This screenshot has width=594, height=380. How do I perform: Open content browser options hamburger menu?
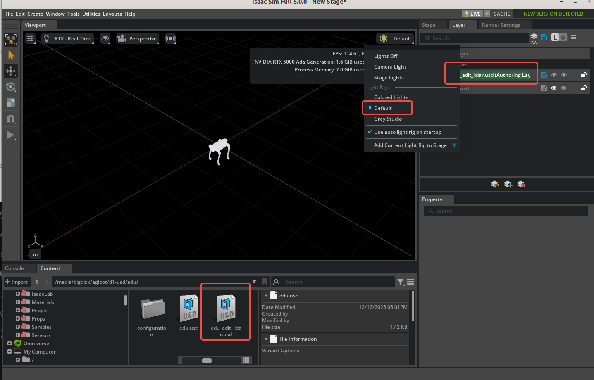click(x=410, y=282)
